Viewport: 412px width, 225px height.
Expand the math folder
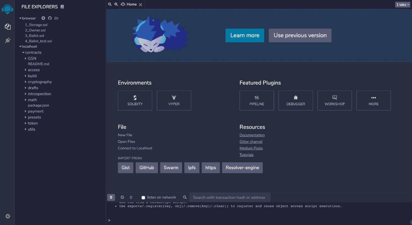coord(26,100)
